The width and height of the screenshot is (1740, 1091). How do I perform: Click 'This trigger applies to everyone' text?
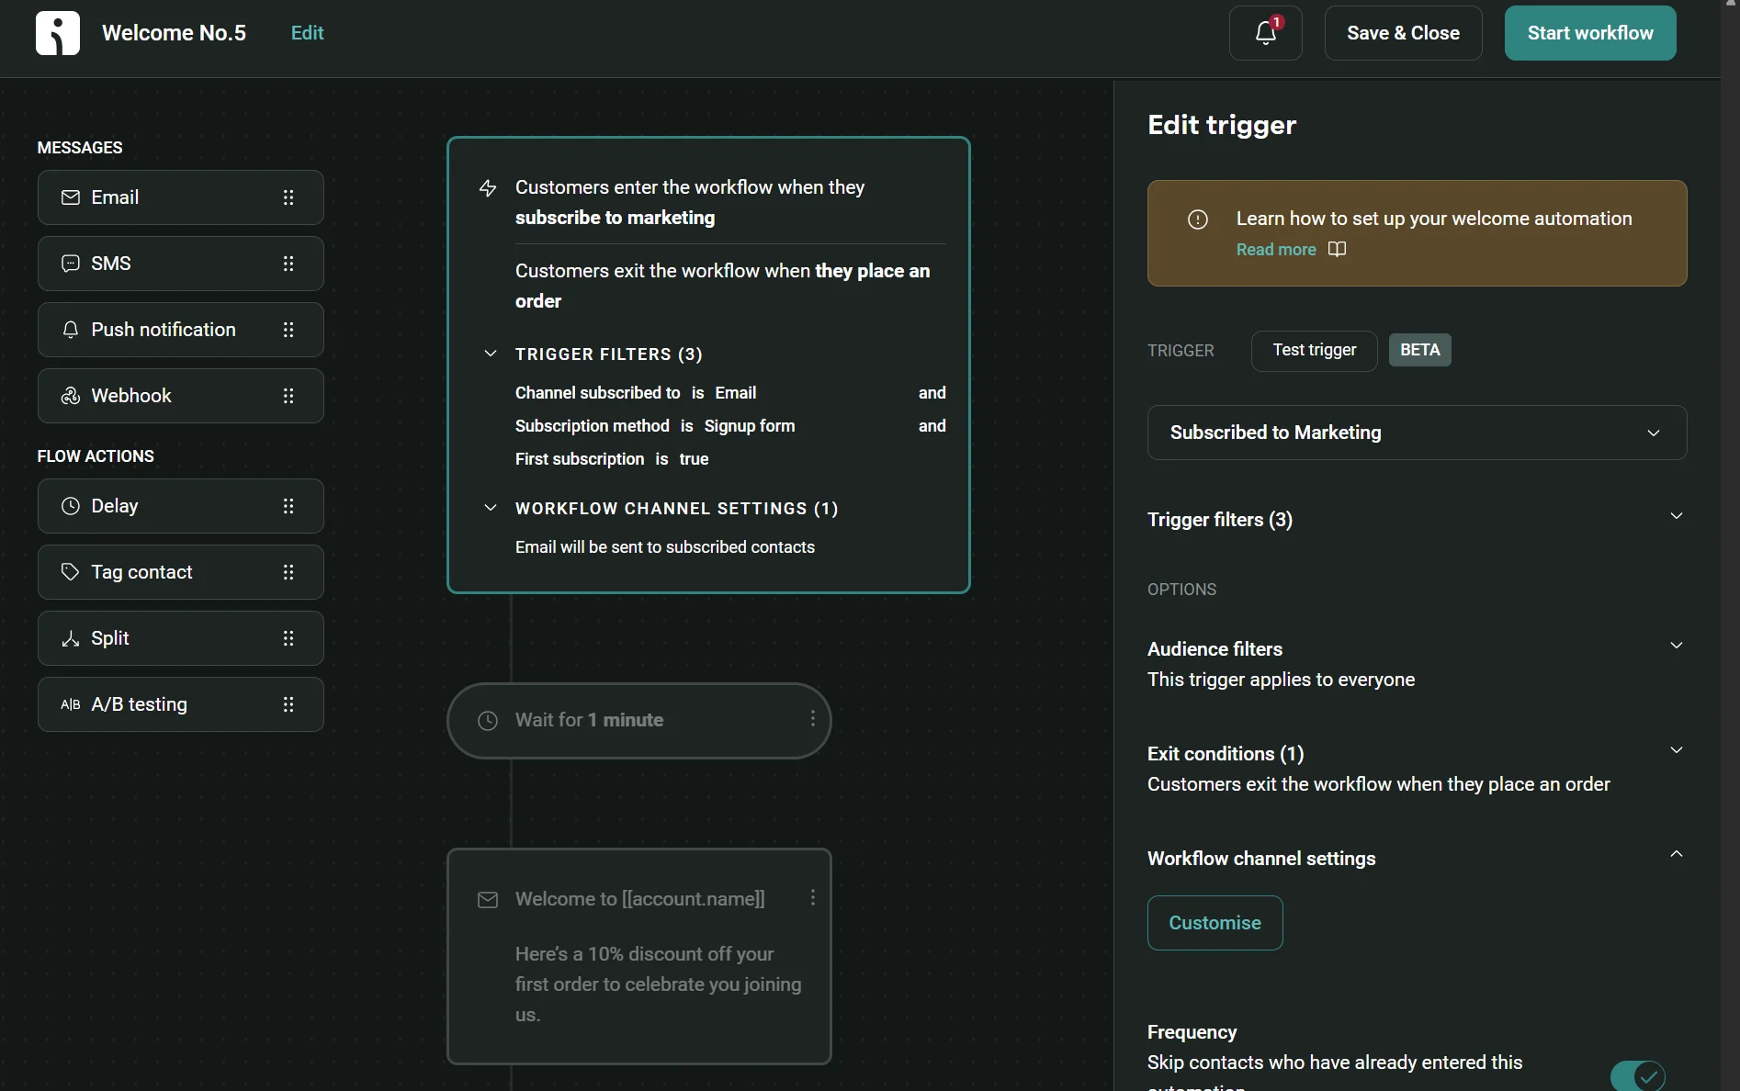(1281, 680)
